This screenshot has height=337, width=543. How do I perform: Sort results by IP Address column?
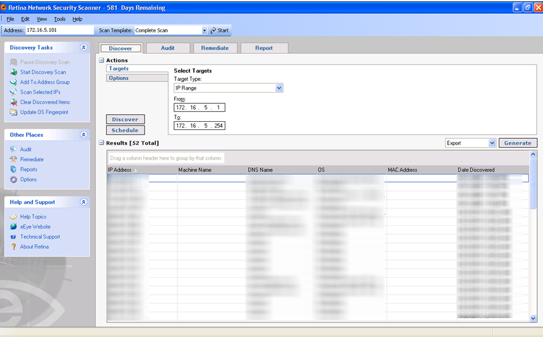pos(142,170)
